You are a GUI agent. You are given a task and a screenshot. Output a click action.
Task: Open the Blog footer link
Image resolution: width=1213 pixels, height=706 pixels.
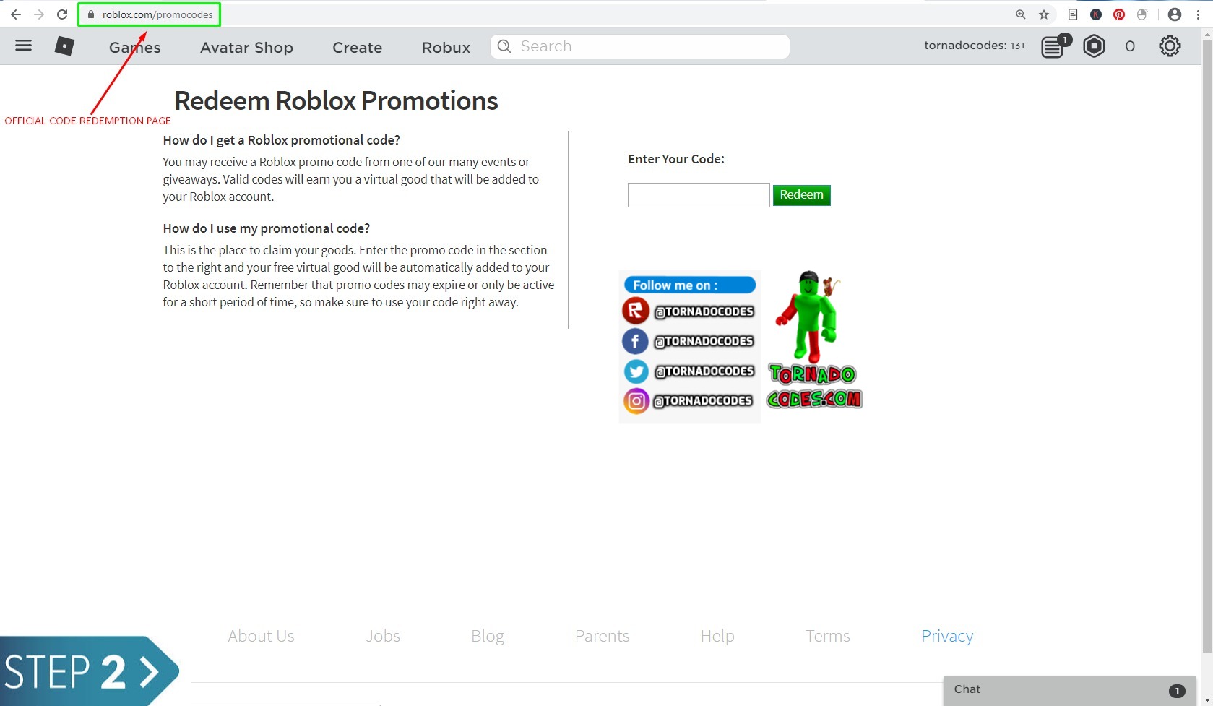pyautogui.click(x=488, y=636)
